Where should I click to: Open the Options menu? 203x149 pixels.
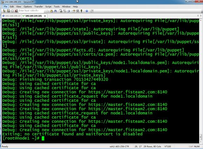click(x=28, y=7)
